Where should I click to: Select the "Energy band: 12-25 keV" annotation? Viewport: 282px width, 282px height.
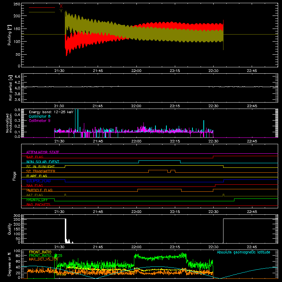click(x=51, y=112)
